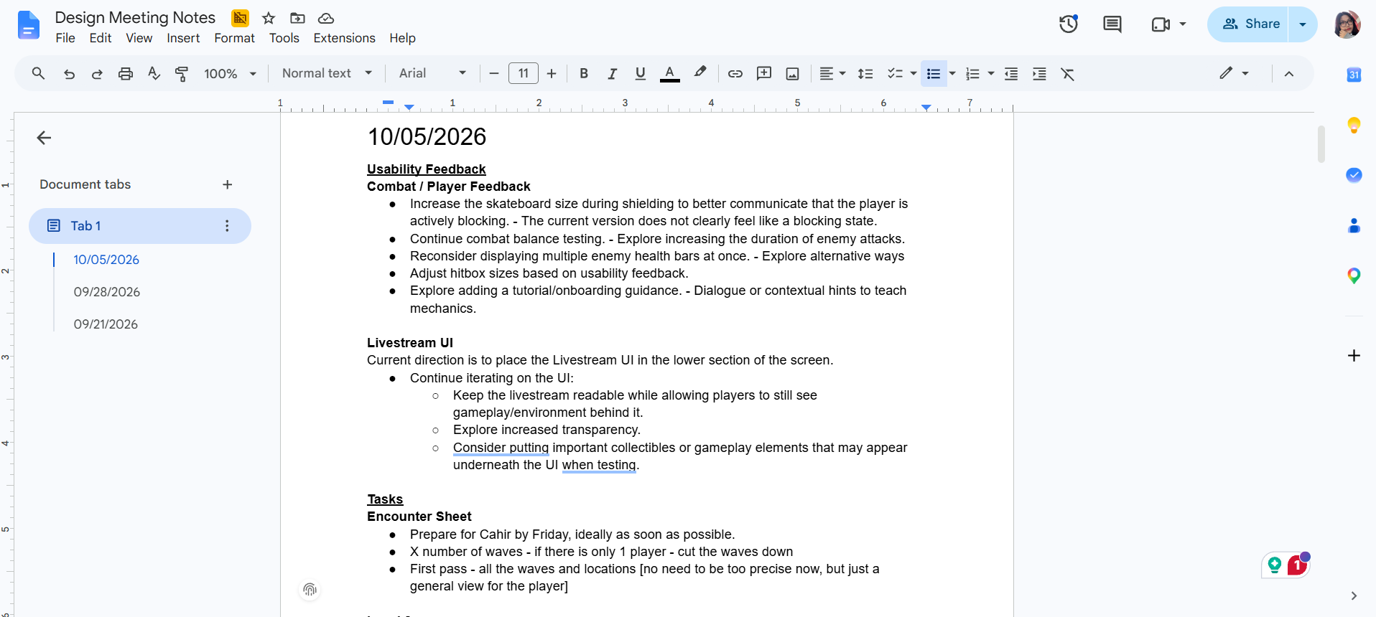Open Google Keep side panel
Image resolution: width=1376 pixels, height=617 pixels.
[x=1354, y=126]
